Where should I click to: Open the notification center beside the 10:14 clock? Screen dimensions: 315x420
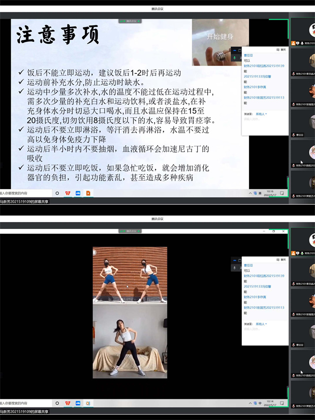[x=282, y=403]
